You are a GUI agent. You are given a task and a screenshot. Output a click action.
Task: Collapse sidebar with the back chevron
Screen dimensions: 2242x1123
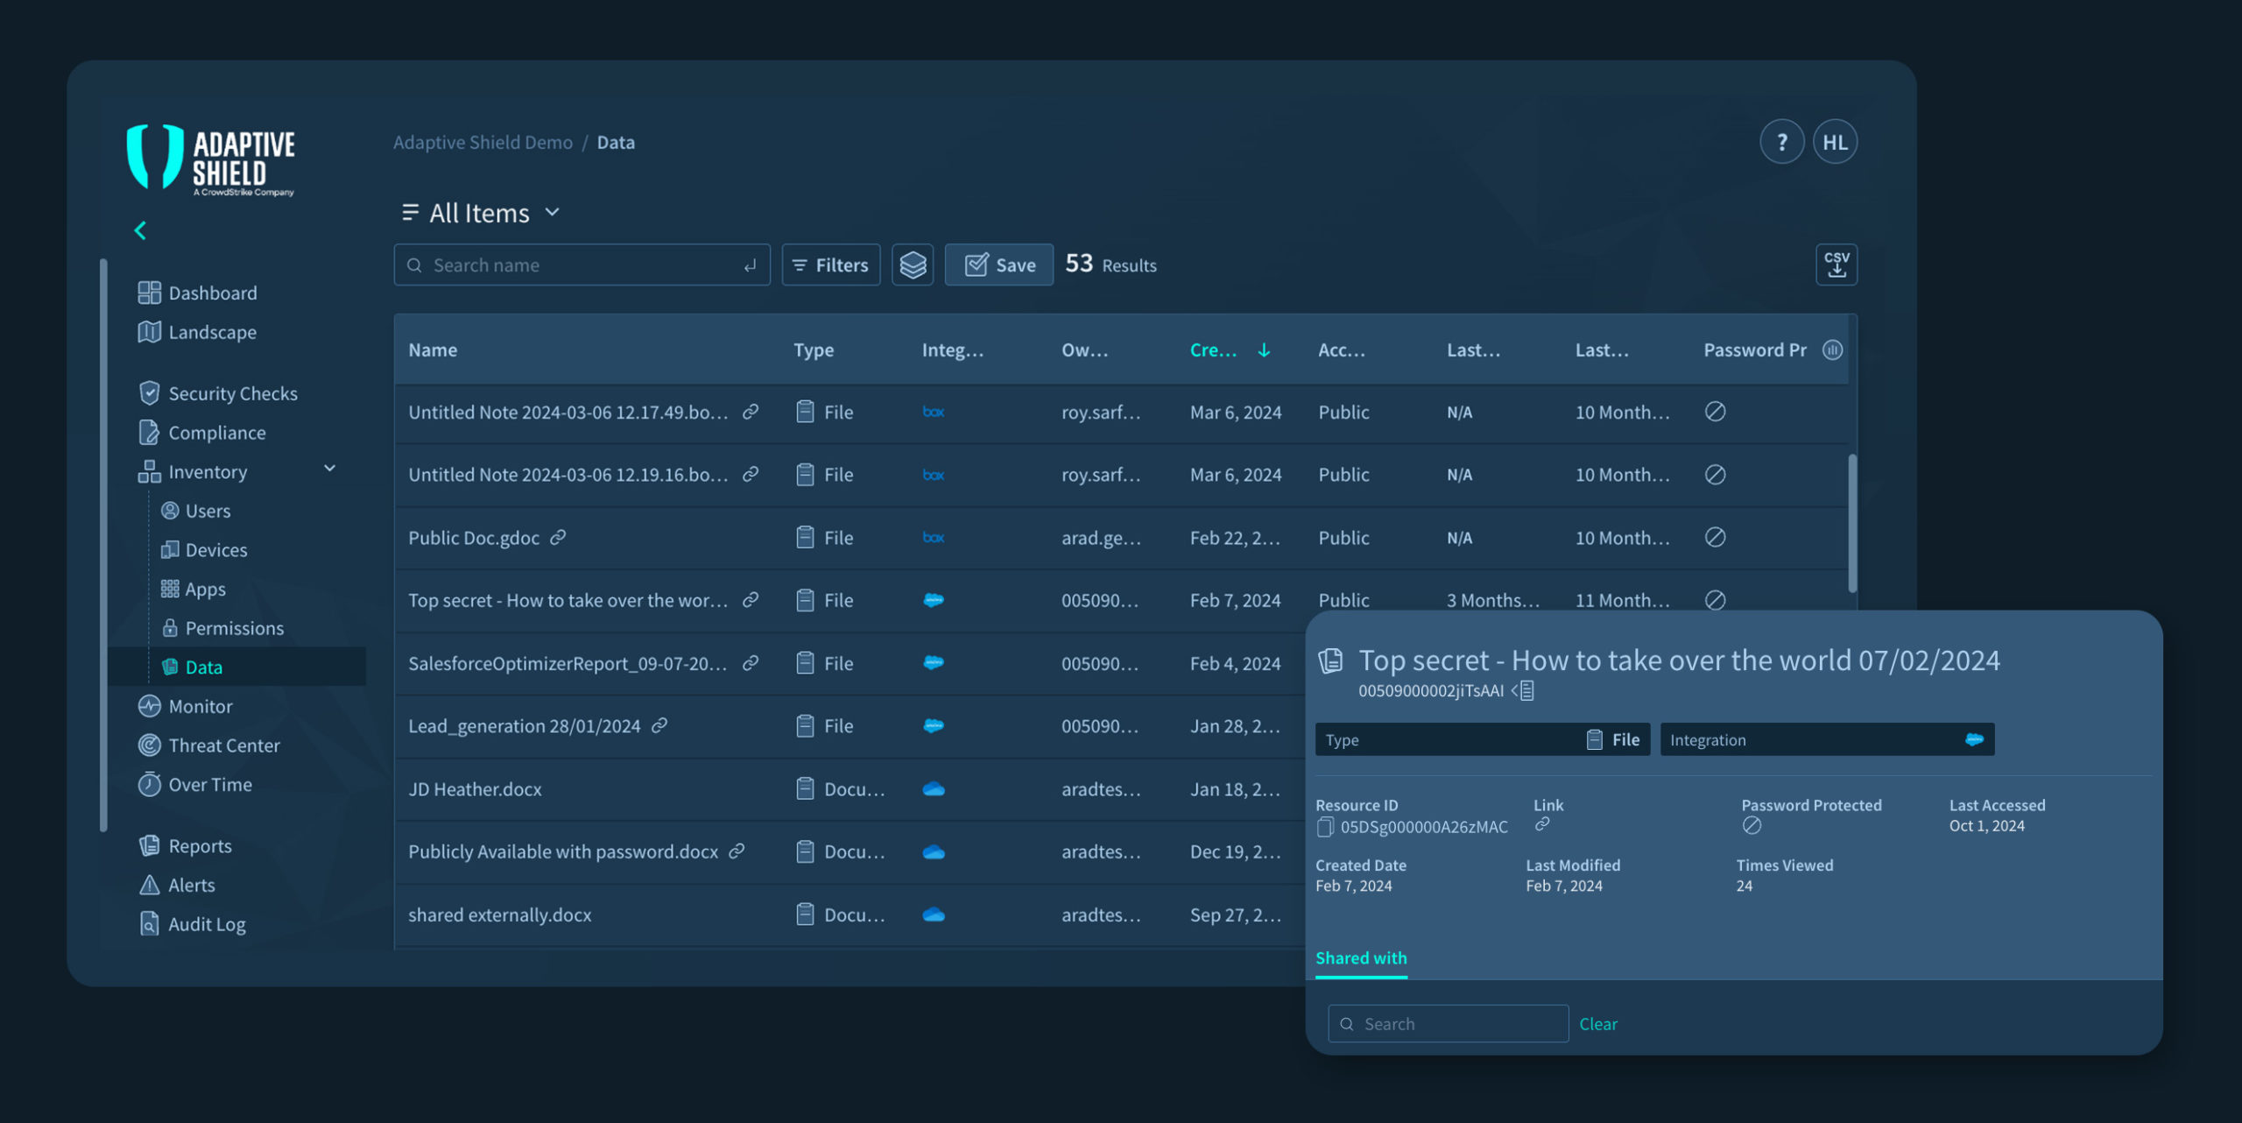point(140,230)
